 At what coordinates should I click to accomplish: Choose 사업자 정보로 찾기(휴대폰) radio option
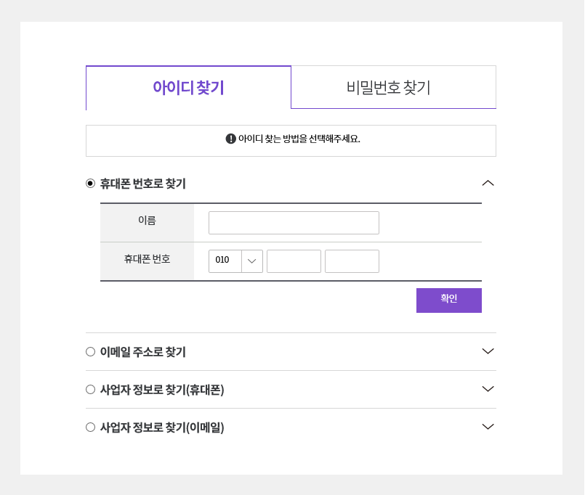pos(90,390)
